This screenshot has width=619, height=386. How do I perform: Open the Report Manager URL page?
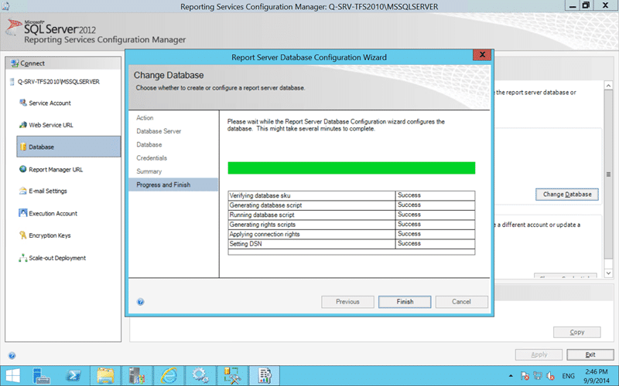(56, 170)
